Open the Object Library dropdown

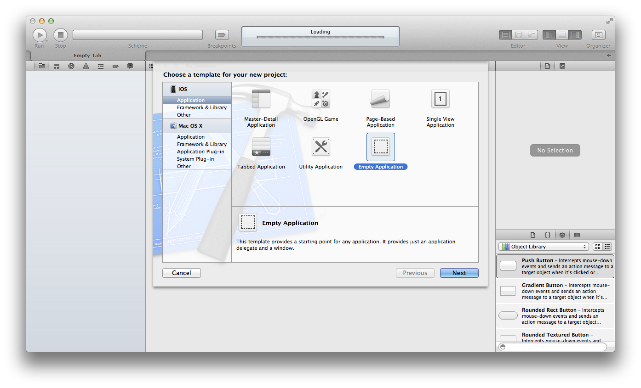(544, 247)
